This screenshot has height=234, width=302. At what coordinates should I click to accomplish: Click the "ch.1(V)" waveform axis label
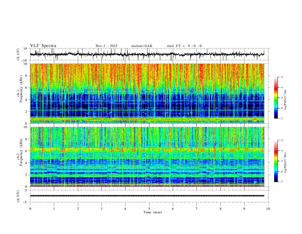(x=19, y=54)
